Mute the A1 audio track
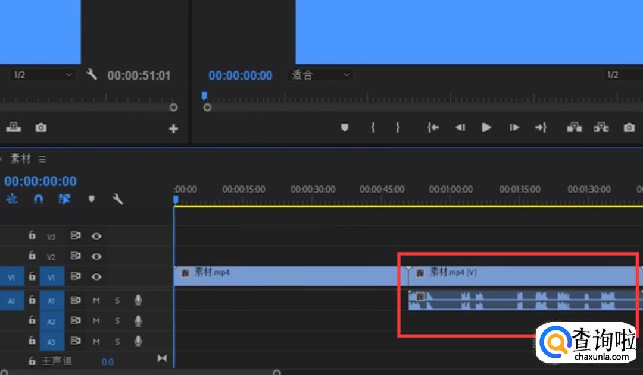Viewport: 643px width, 375px height. click(x=96, y=301)
